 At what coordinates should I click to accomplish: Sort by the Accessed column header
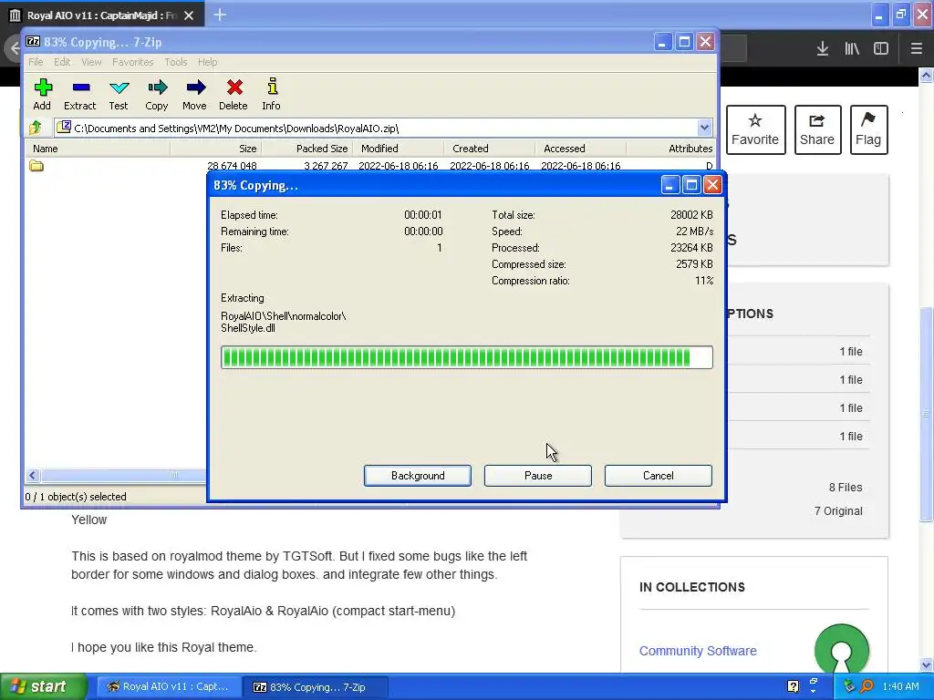coord(580,149)
